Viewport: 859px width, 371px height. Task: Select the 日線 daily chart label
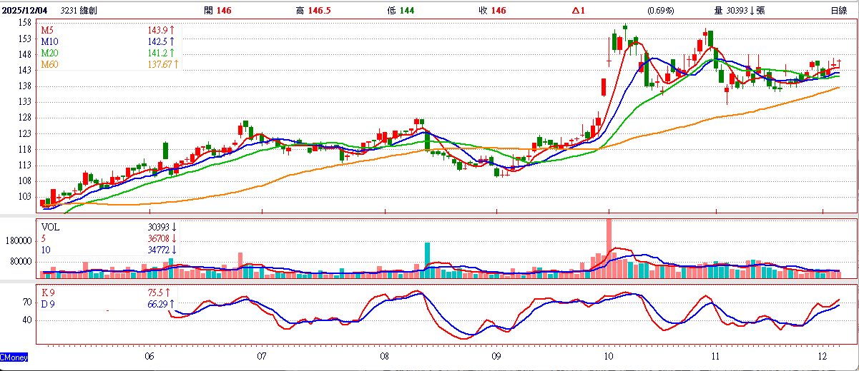tap(839, 11)
